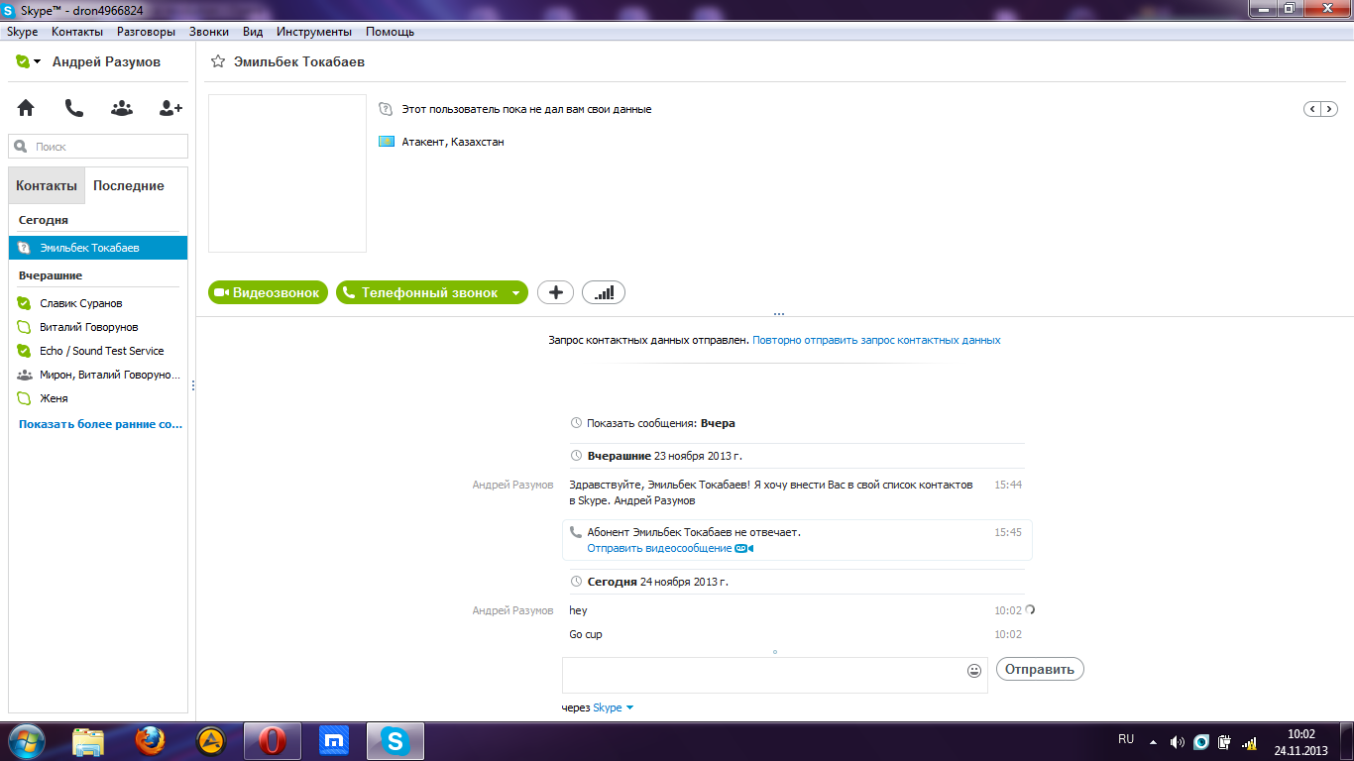Image resolution: width=1354 pixels, height=761 pixels.
Task: Click the RU language indicator
Action: click(x=1126, y=739)
